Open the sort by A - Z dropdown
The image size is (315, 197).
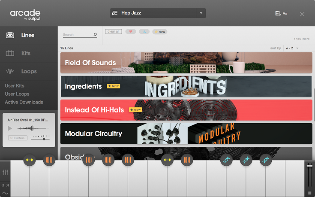pyautogui.click(x=292, y=48)
